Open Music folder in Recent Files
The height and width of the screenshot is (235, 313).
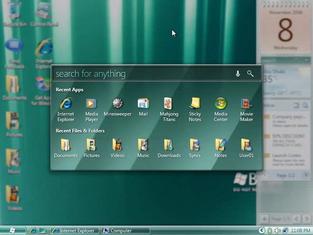click(x=143, y=148)
